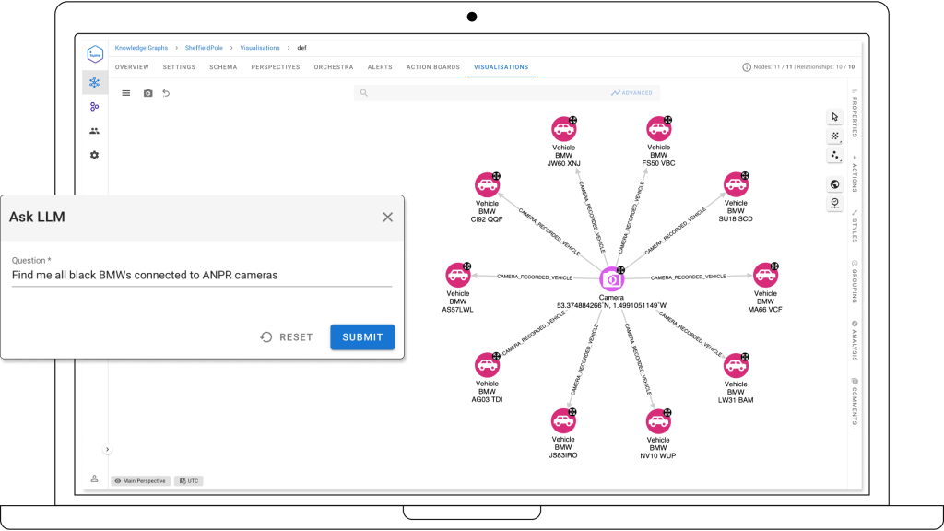Toggle the map view globe icon
This screenshot has height=531, width=944.
(x=834, y=183)
